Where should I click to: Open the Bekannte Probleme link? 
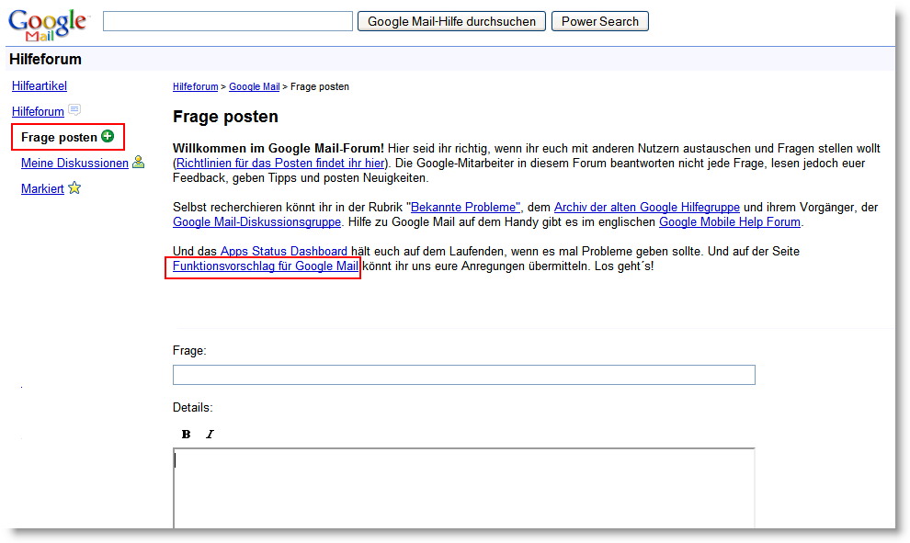[x=465, y=207]
